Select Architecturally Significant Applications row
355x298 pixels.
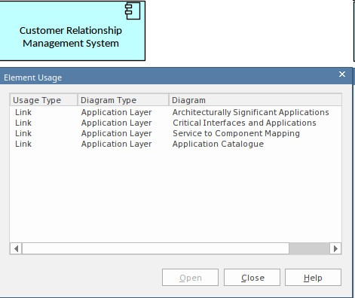point(176,112)
